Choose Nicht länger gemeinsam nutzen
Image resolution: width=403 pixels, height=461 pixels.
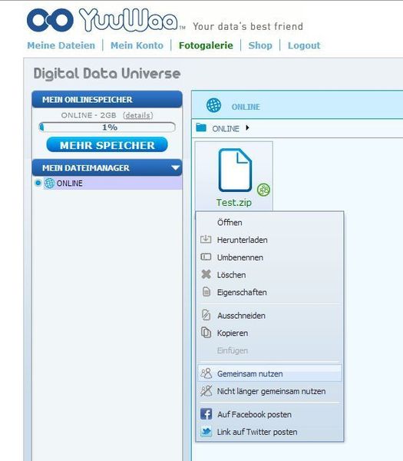tap(269, 391)
